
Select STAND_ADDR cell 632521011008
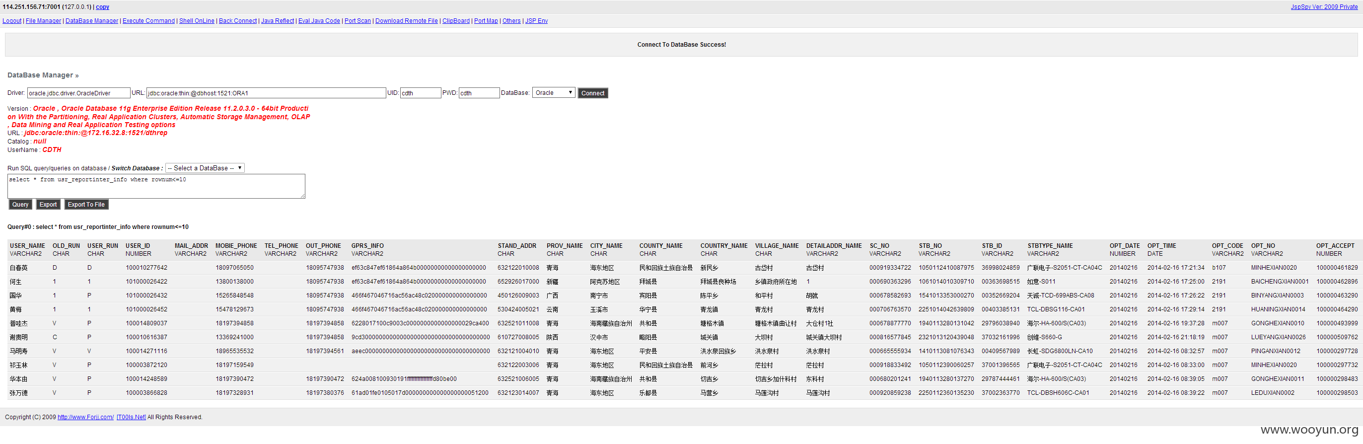518,323
